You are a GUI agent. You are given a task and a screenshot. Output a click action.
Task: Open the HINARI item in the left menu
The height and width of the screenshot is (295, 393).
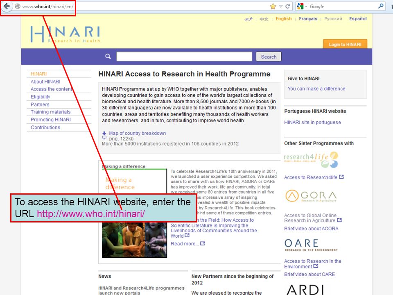38,74
